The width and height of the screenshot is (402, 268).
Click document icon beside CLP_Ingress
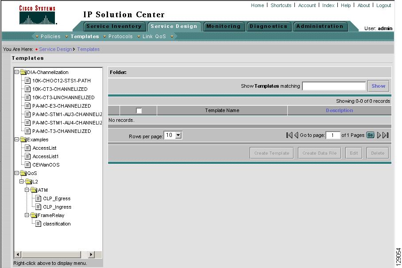point(38,207)
